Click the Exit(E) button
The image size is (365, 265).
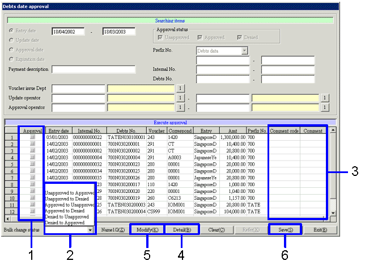click(x=320, y=230)
